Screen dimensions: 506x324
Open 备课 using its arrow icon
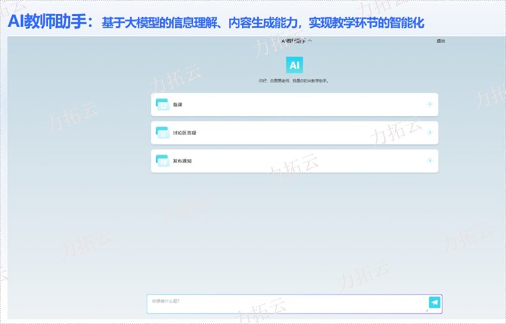tap(430, 104)
